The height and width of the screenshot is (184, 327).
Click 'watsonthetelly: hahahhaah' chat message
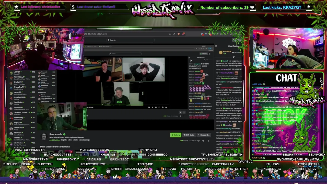tap(228, 129)
